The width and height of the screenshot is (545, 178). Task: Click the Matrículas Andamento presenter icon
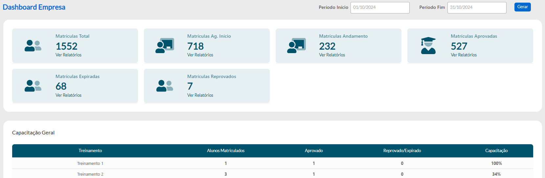click(296, 46)
